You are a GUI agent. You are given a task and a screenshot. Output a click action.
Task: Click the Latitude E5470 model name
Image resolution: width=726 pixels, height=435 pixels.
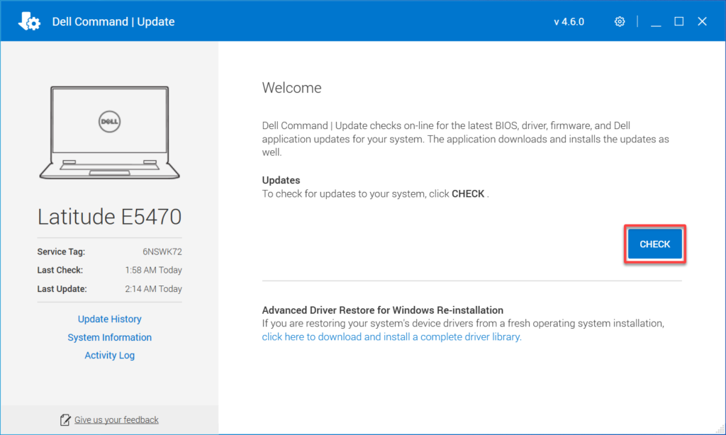pyautogui.click(x=109, y=216)
